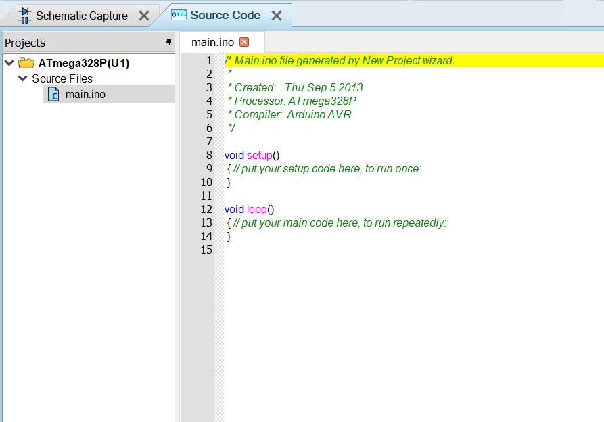This screenshot has height=422, width=604.
Task: Place cursor on the loop function name
Action: coord(257,209)
